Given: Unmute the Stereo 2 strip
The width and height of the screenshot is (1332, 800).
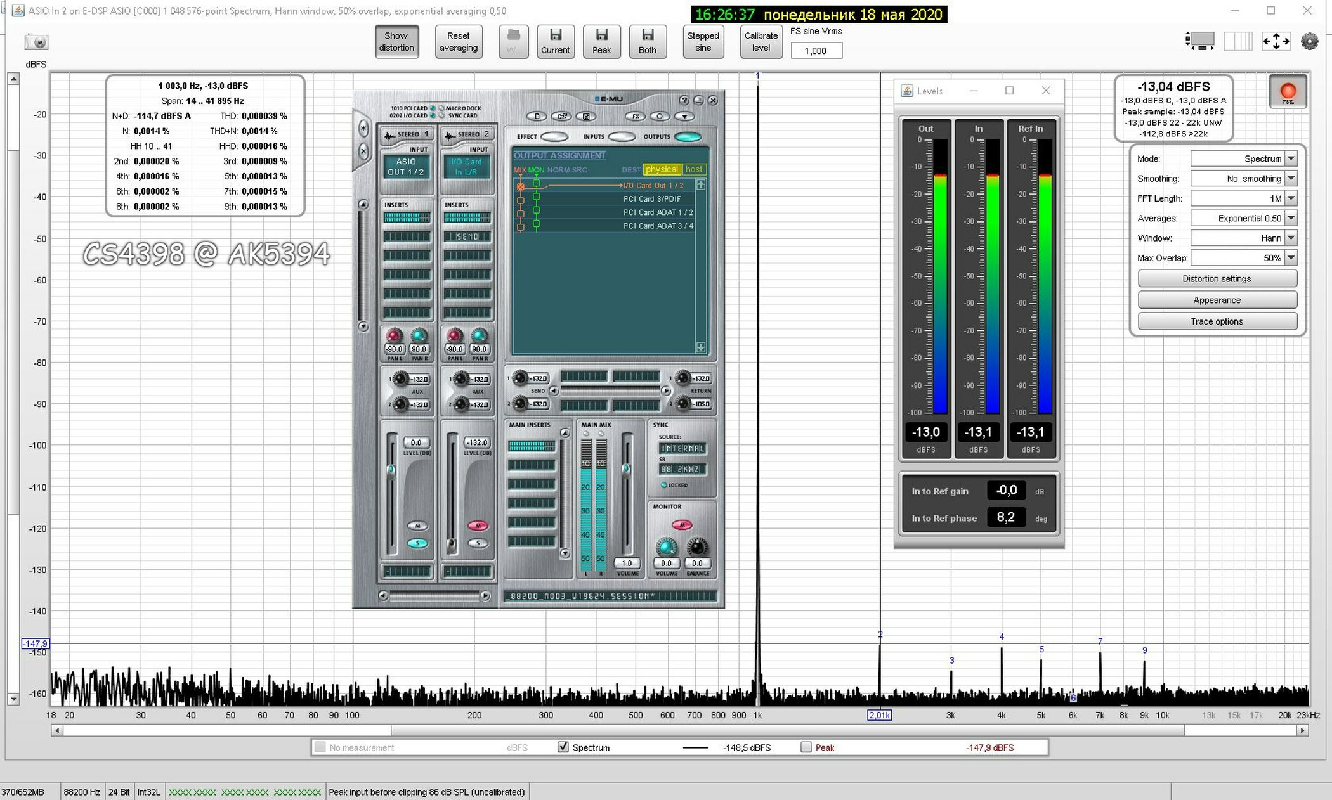Looking at the screenshot, I should tap(478, 526).
